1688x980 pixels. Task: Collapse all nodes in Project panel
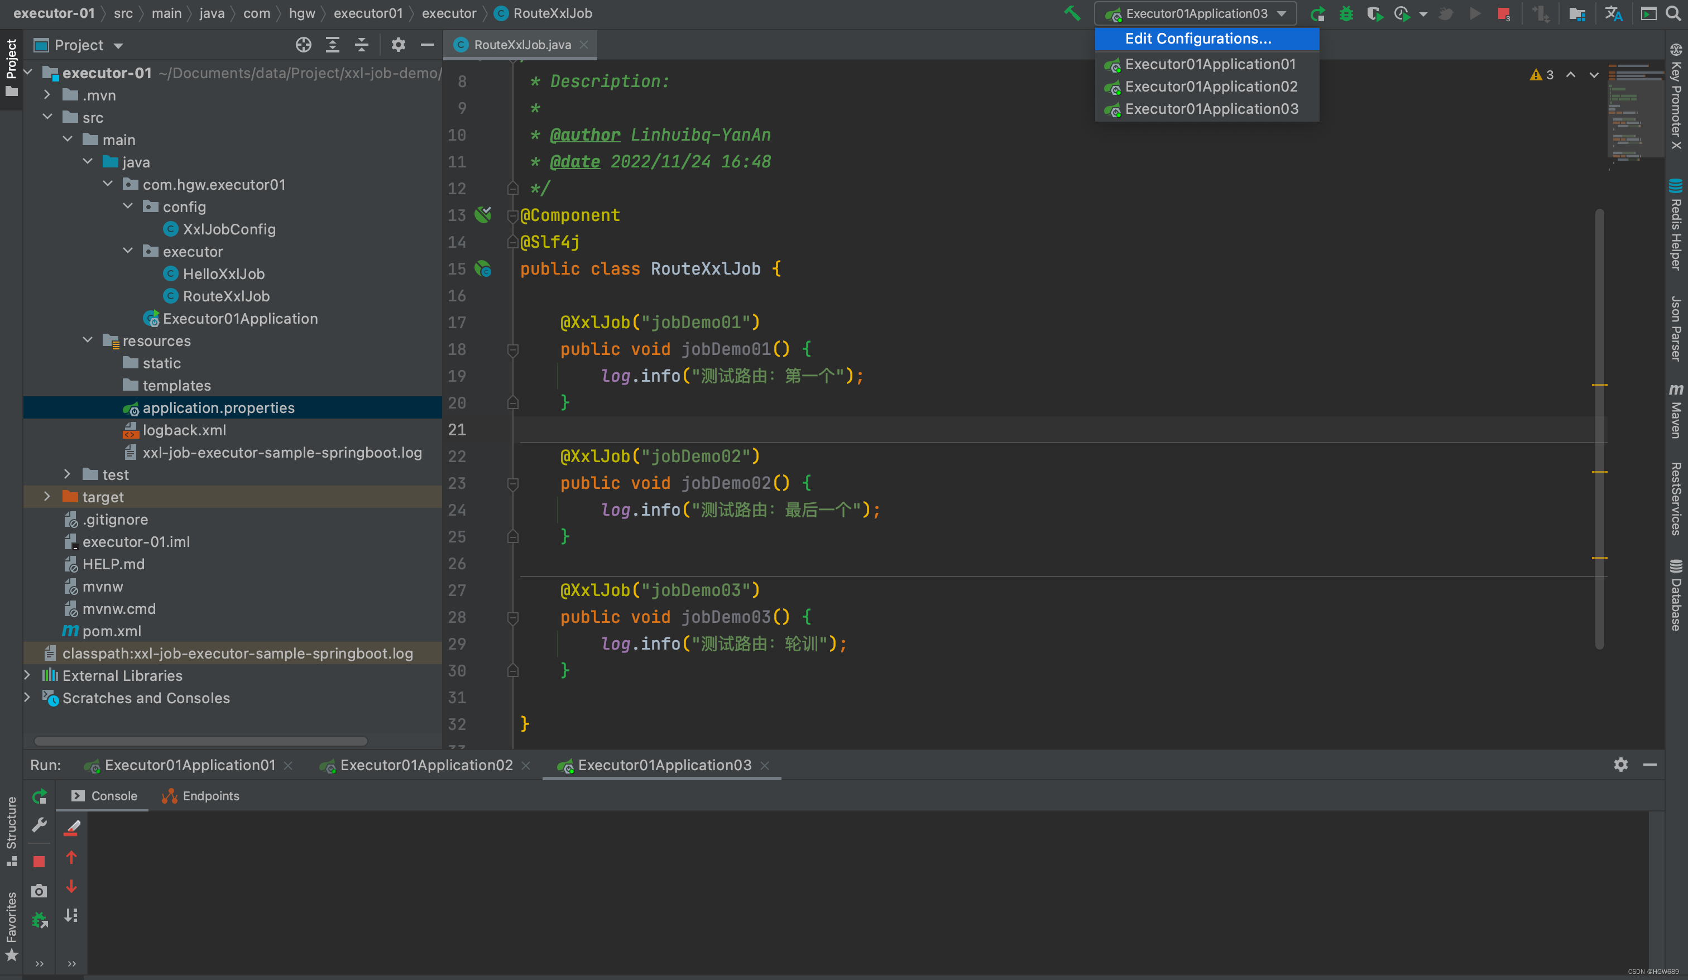pyautogui.click(x=362, y=45)
